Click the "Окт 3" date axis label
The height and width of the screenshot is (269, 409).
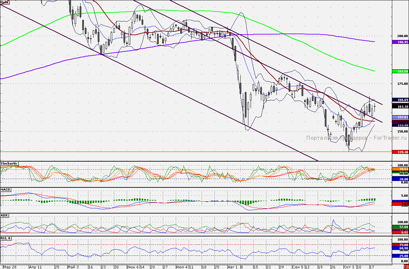click(349, 267)
